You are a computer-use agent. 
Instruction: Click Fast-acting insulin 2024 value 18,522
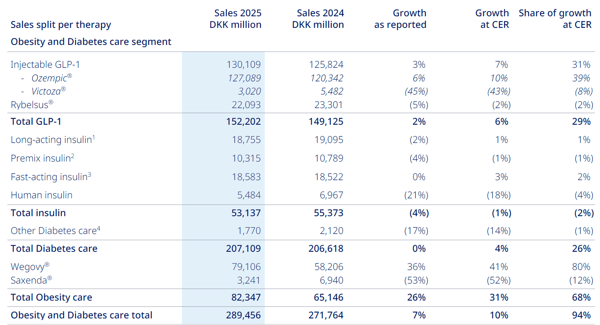(x=329, y=177)
